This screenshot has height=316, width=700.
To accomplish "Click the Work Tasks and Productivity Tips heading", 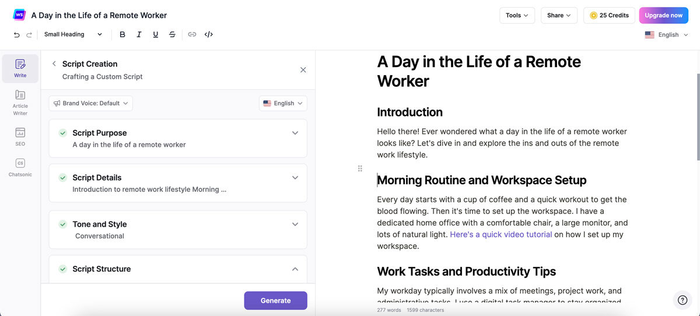I will tap(466, 272).
